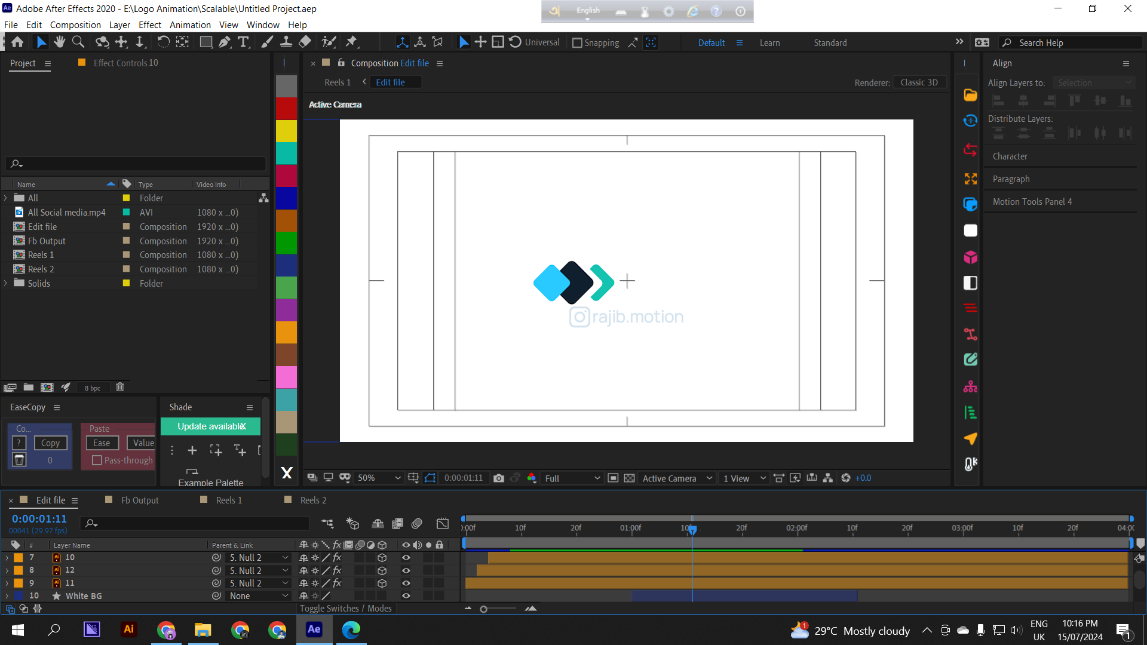Activate the Rotation tool
The height and width of the screenshot is (645, 1147).
tap(162, 42)
